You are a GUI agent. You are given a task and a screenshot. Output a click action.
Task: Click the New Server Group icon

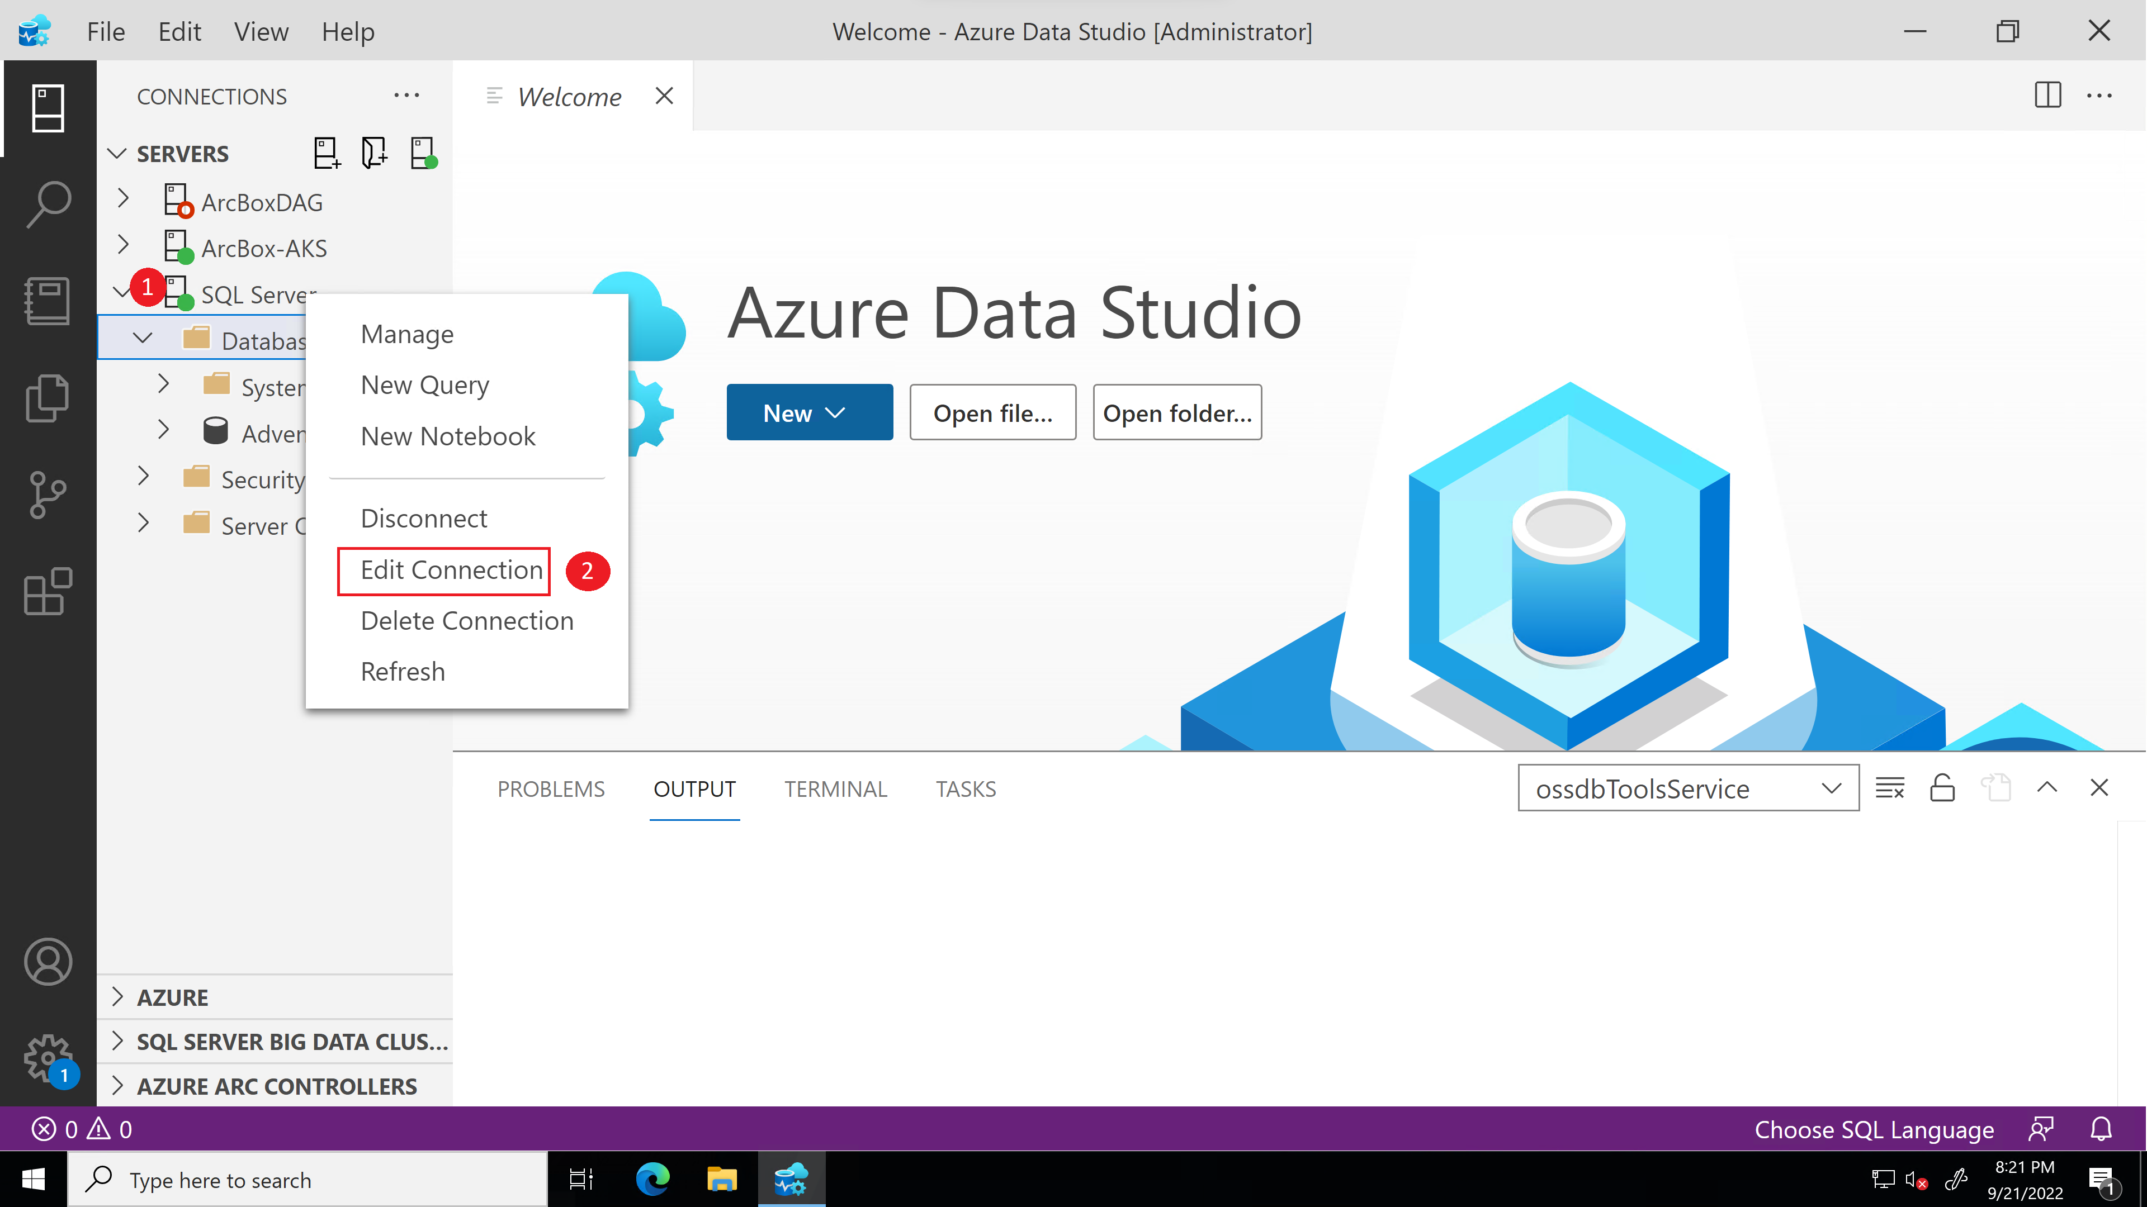tap(373, 153)
